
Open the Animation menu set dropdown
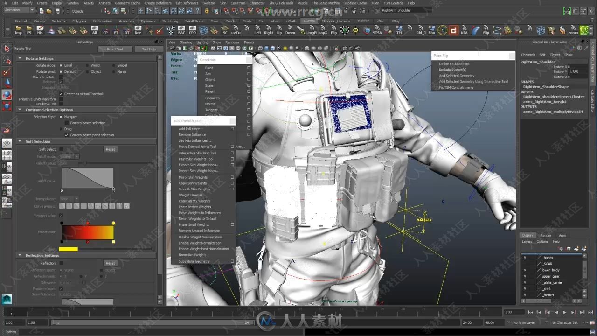point(18,10)
